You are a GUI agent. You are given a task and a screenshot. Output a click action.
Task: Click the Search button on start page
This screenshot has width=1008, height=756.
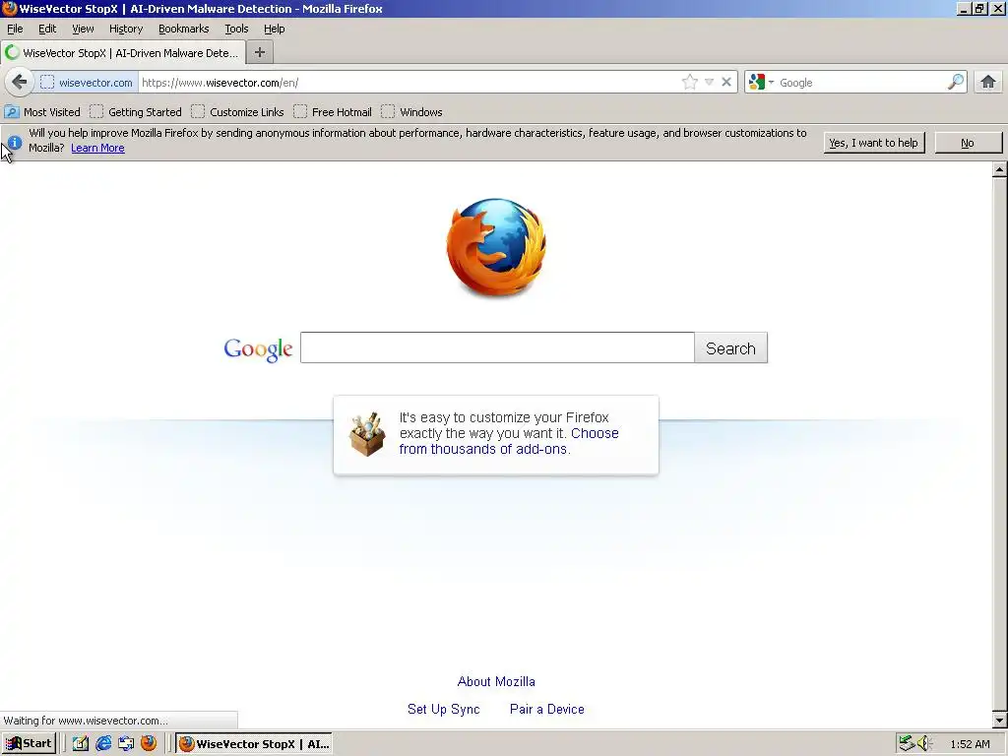point(731,347)
